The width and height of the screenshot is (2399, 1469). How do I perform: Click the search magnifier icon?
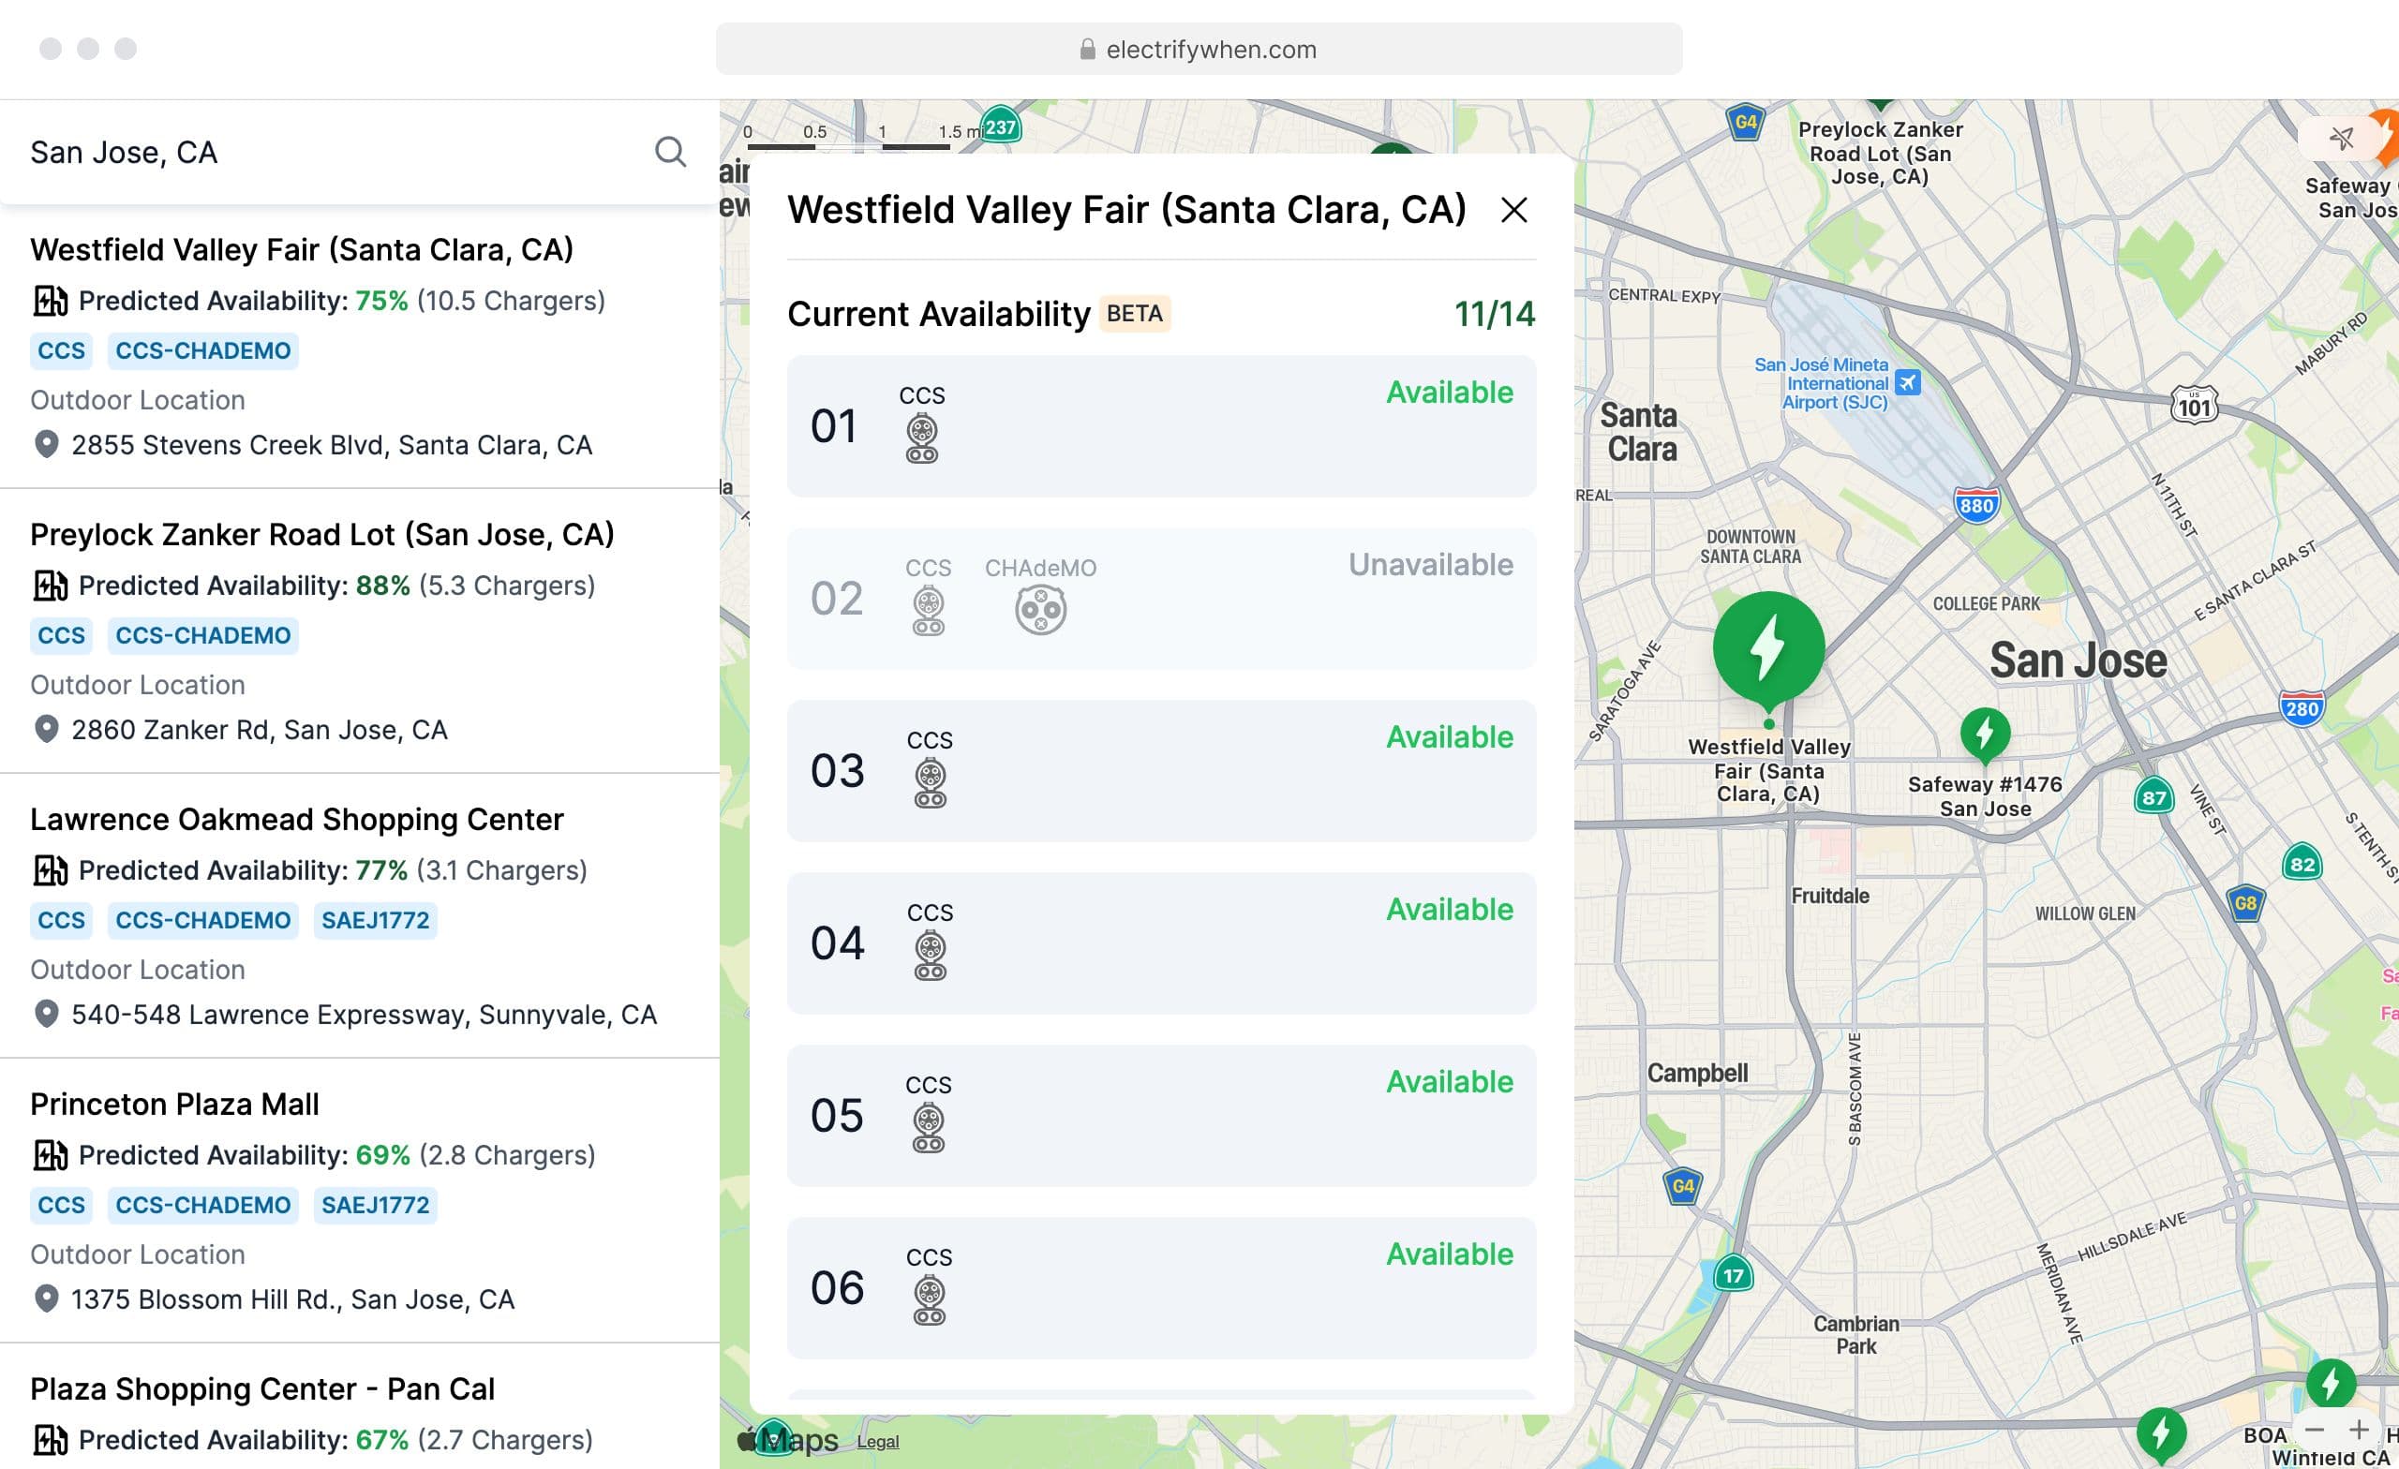[670, 152]
